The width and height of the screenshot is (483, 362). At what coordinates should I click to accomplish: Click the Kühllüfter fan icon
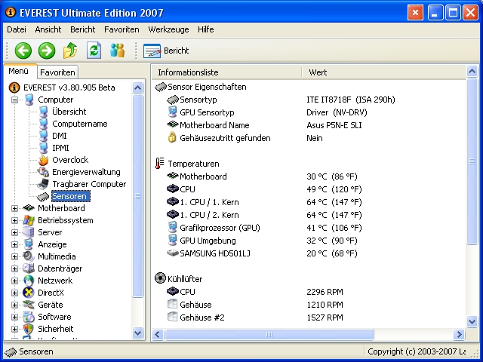(160, 278)
